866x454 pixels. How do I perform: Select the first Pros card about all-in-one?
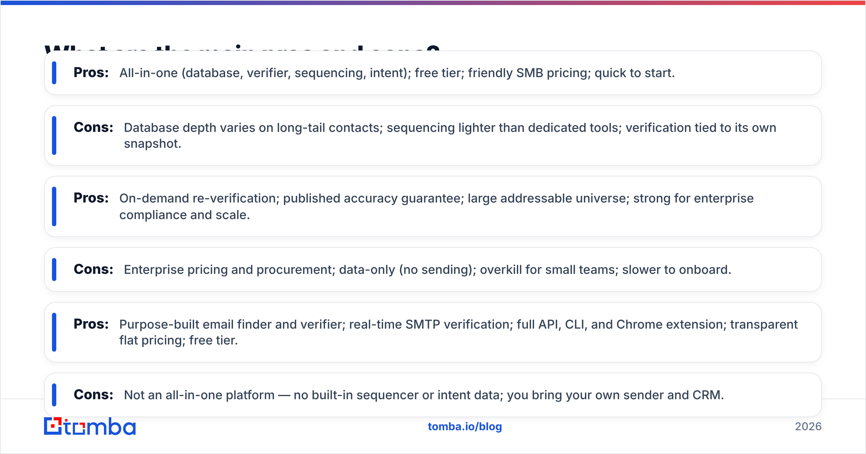pyautogui.click(x=433, y=73)
